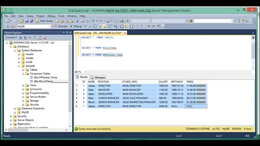Viewport: 260px width, 146px height.
Task: Open the 100 % zoom dropdown
Action: [85, 72]
